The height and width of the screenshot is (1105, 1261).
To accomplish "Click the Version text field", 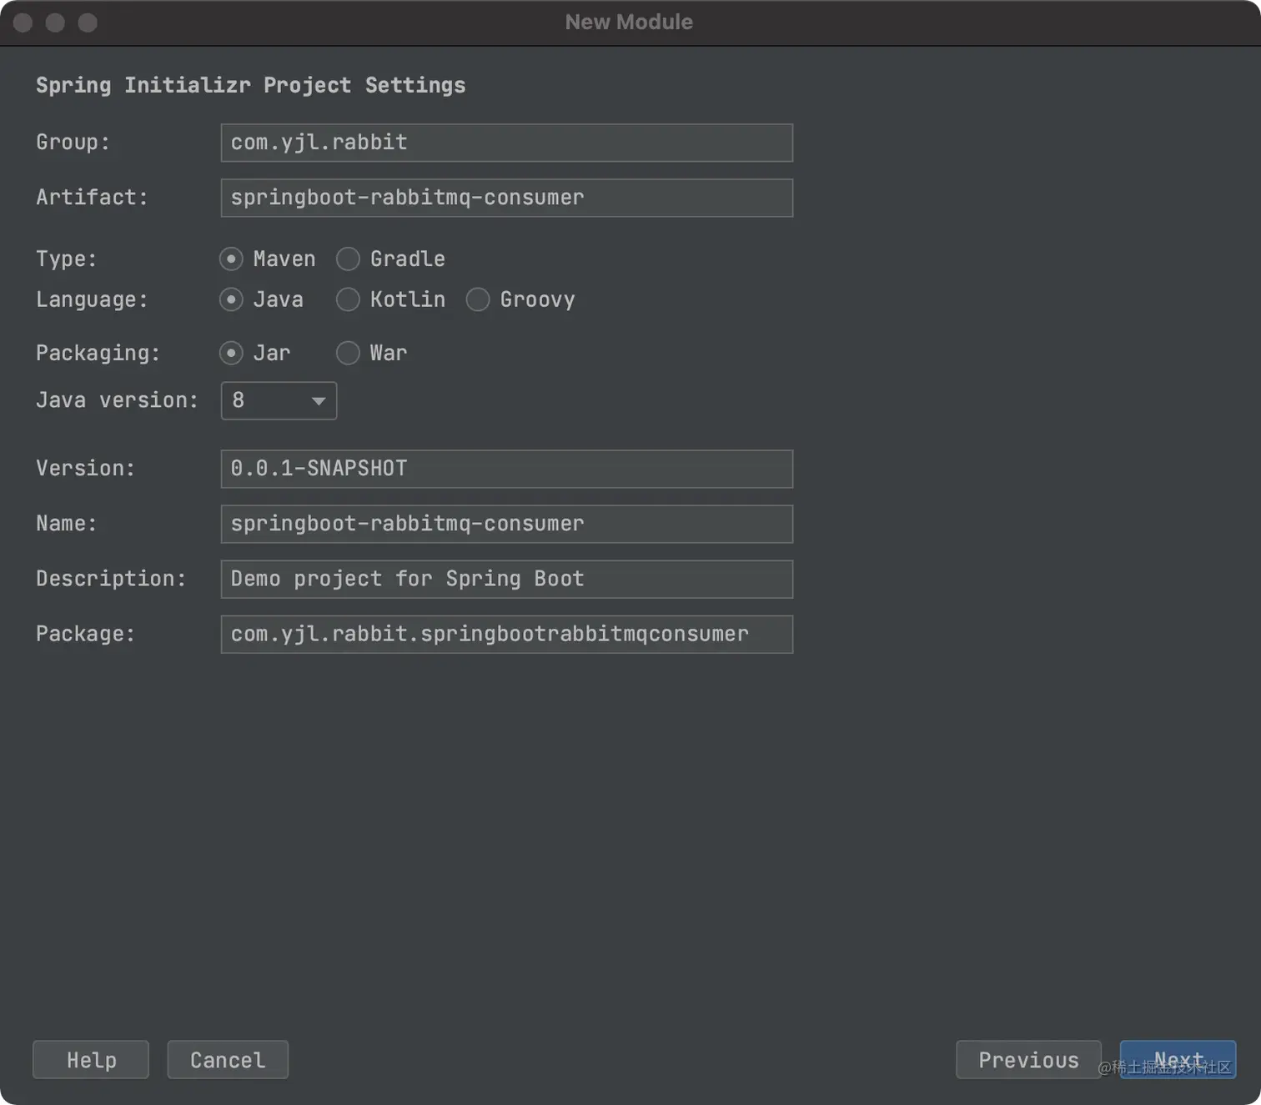I will coord(506,469).
